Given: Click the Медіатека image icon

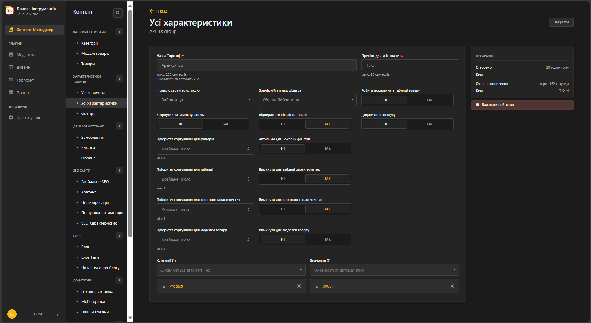Looking at the screenshot, I should point(11,54).
